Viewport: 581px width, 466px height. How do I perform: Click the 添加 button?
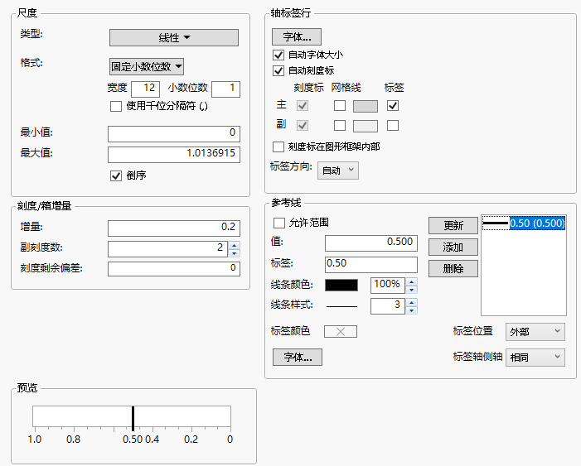pos(453,247)
